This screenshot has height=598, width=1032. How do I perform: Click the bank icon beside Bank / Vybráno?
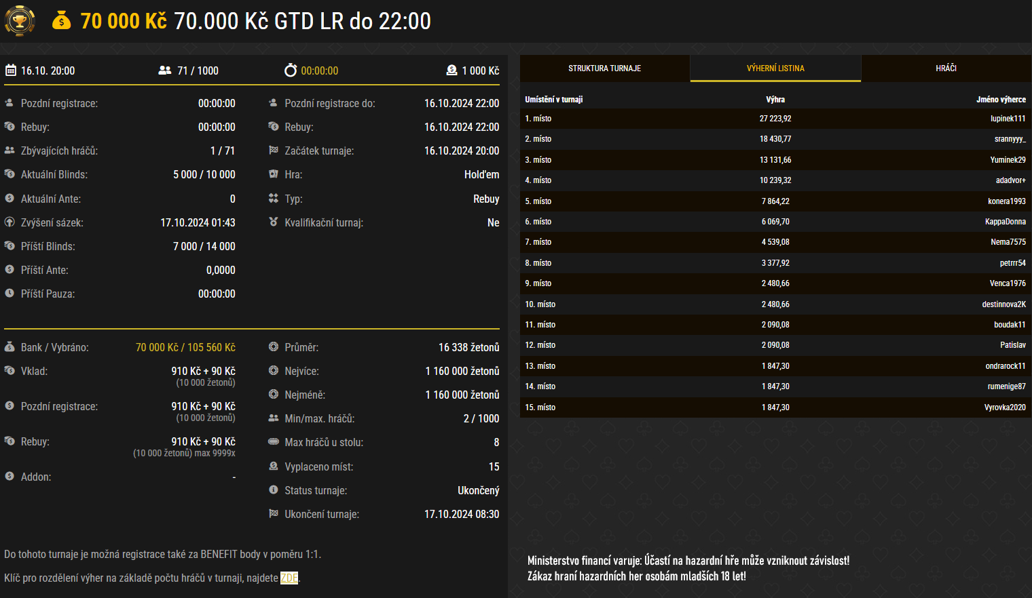(9, 347)
